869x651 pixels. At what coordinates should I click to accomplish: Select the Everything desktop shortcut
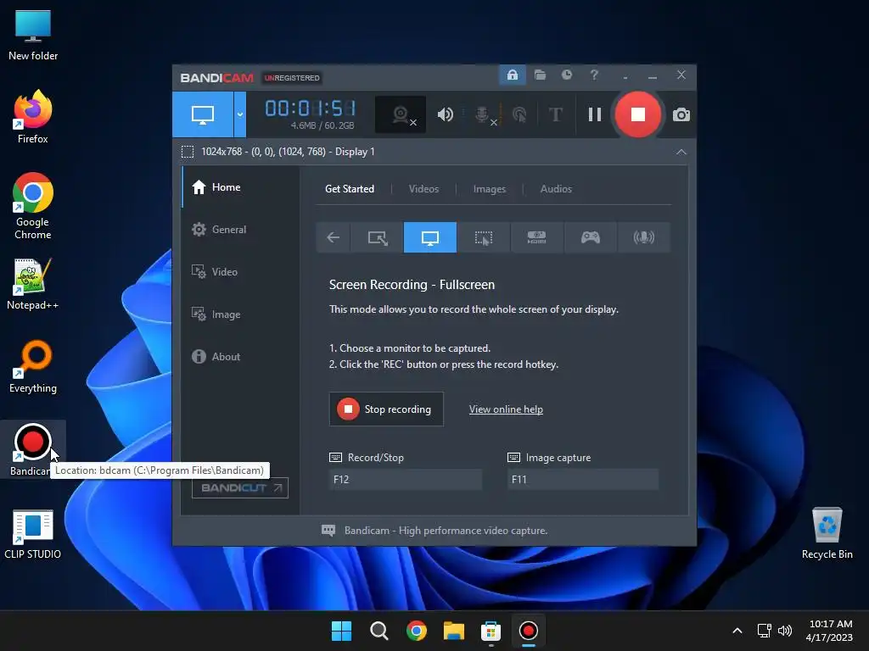[x=33, y=367]
